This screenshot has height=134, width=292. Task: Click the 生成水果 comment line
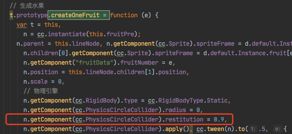coord(27,6)
